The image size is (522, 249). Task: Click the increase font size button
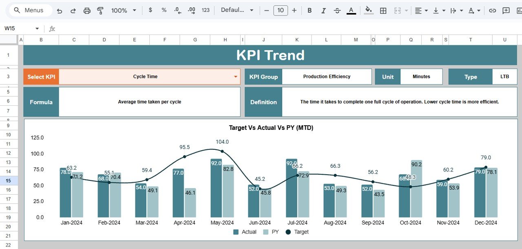[x=294, y=11]
